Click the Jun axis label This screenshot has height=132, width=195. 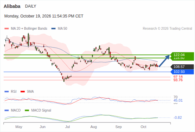[x=43, y=127]
